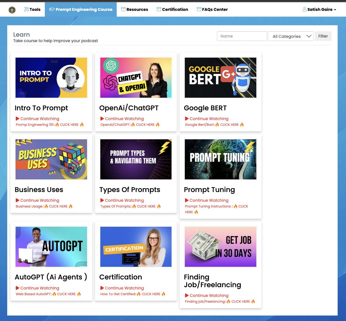346x321 pixels.
Task: Click Web Based AutoGPT CLICK HERE link
Action: 48,294
